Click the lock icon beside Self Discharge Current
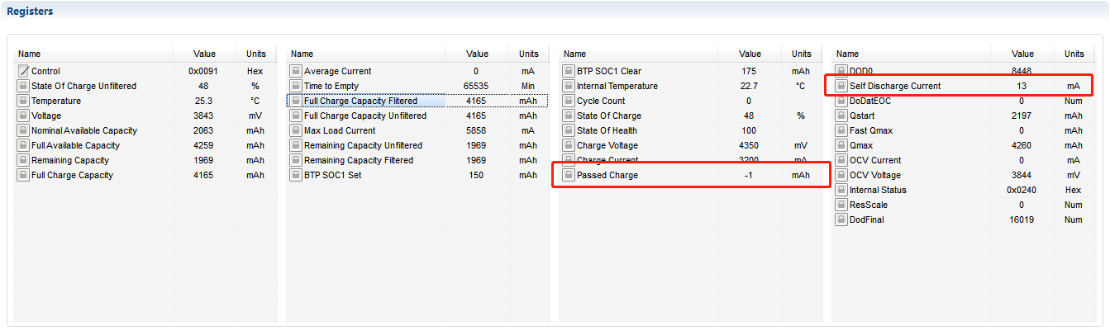Viewport: 1110px width, 335px height. pyautogui.click(x=841, y=86)
